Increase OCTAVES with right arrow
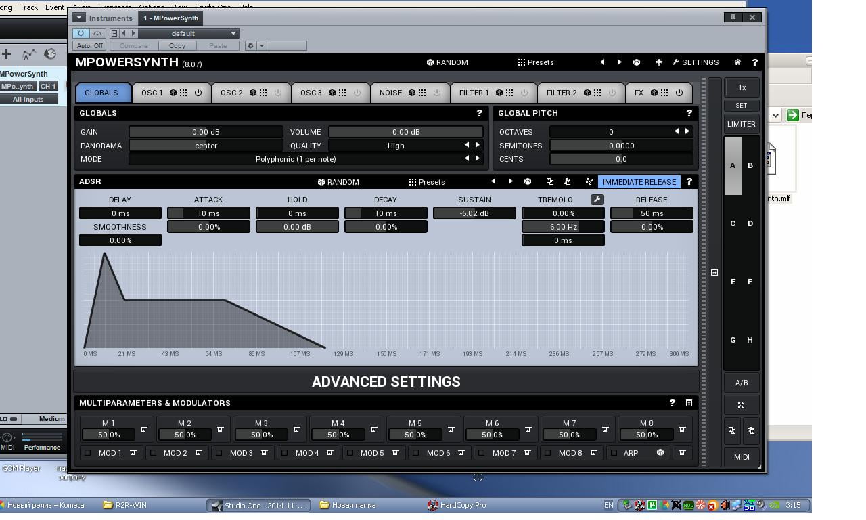The width and height of the screenshot is (866, 520). pyautogui.click(x=687, y=131)
